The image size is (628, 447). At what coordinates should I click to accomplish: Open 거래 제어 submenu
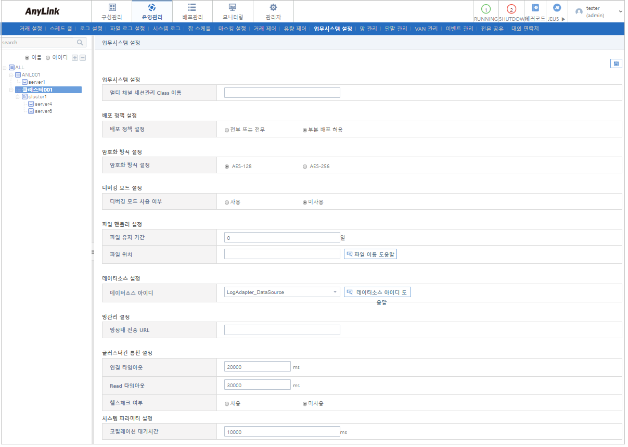point(265,29)
